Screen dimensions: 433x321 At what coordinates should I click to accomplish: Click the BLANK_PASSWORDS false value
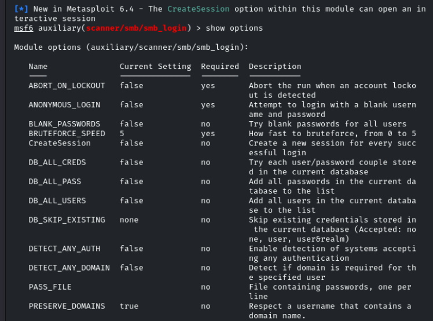[131, 124]
